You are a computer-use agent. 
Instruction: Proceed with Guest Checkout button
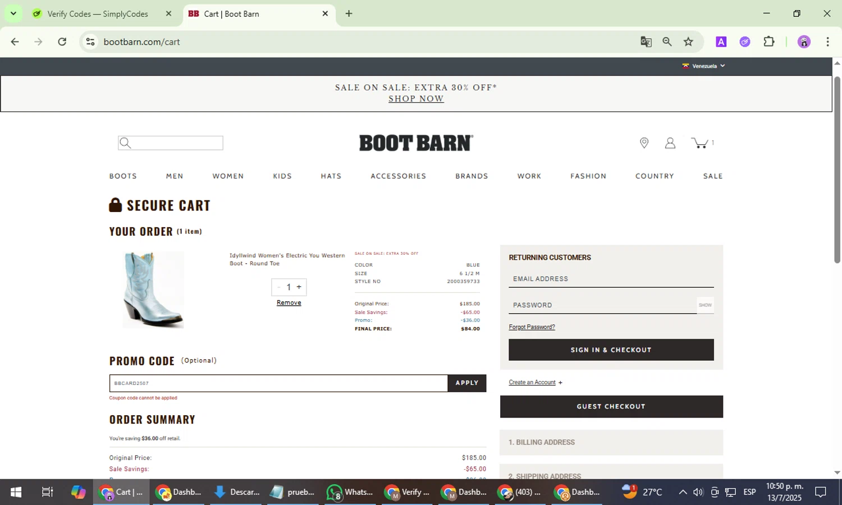pos(611,407)
